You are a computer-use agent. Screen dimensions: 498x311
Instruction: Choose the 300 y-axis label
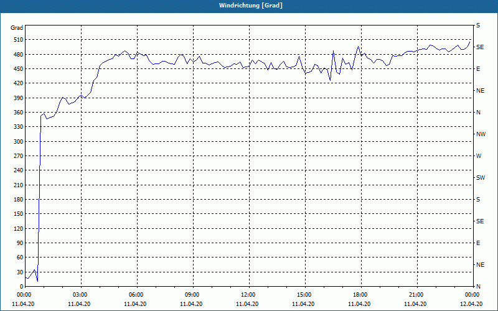[x=19, y=142]
